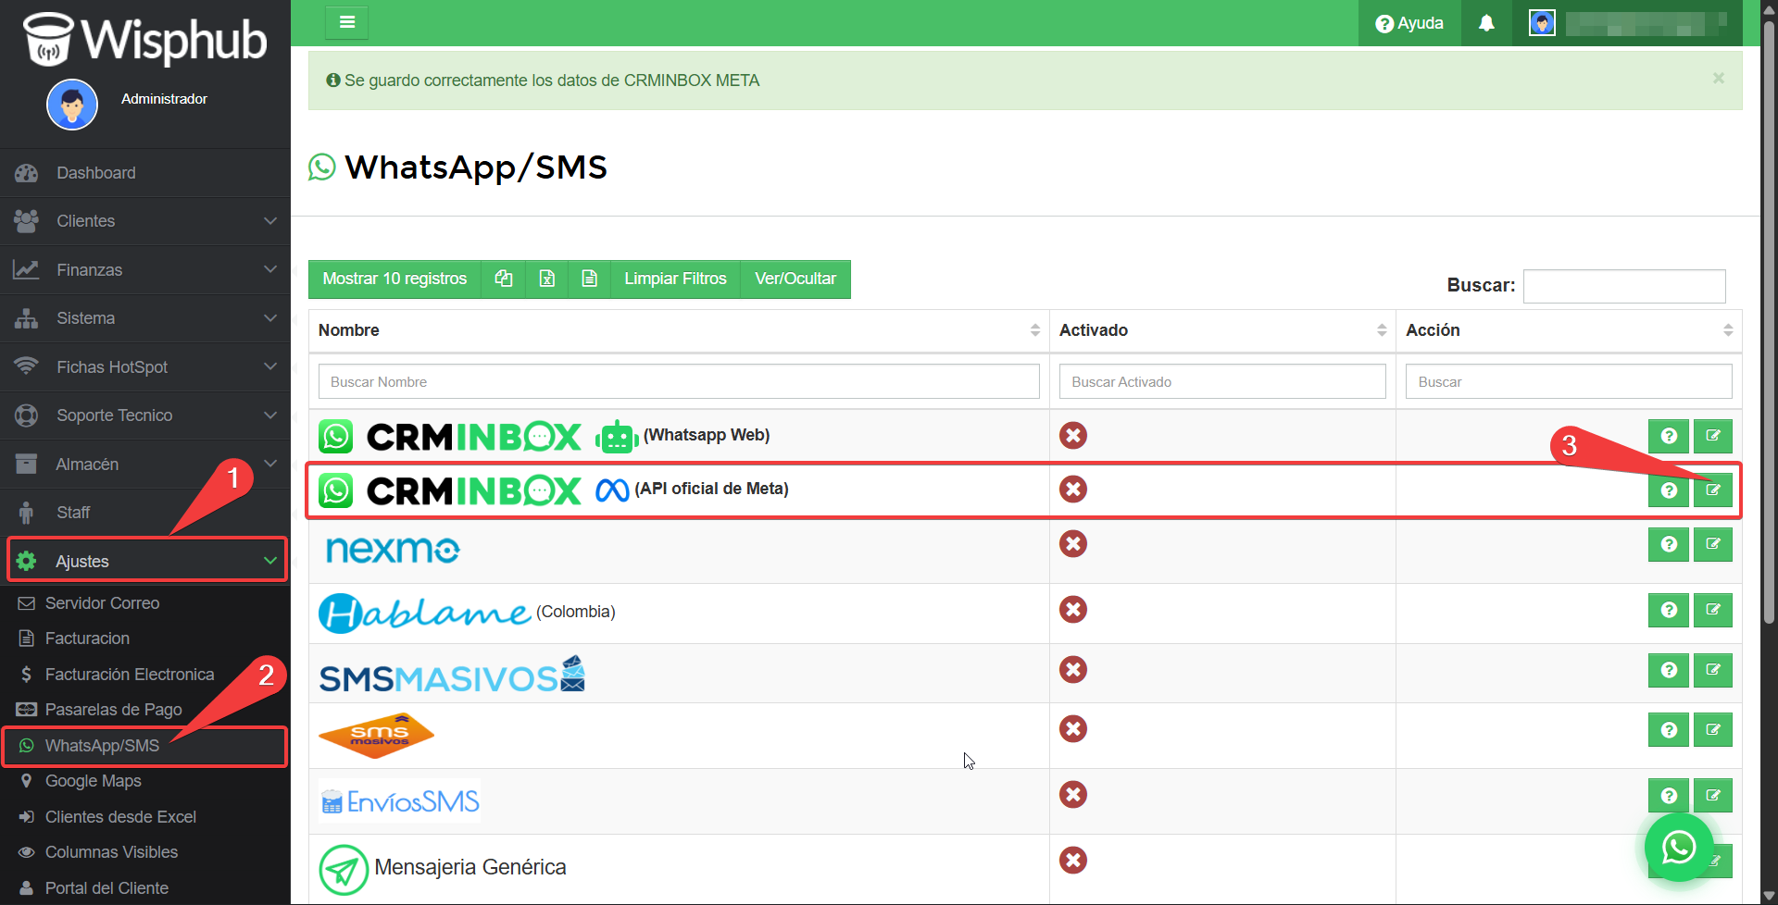The height and width of the screenshot is (905, 1778).
Task: Collapse Ajustes sidebar menu
Action: point(147,561)
